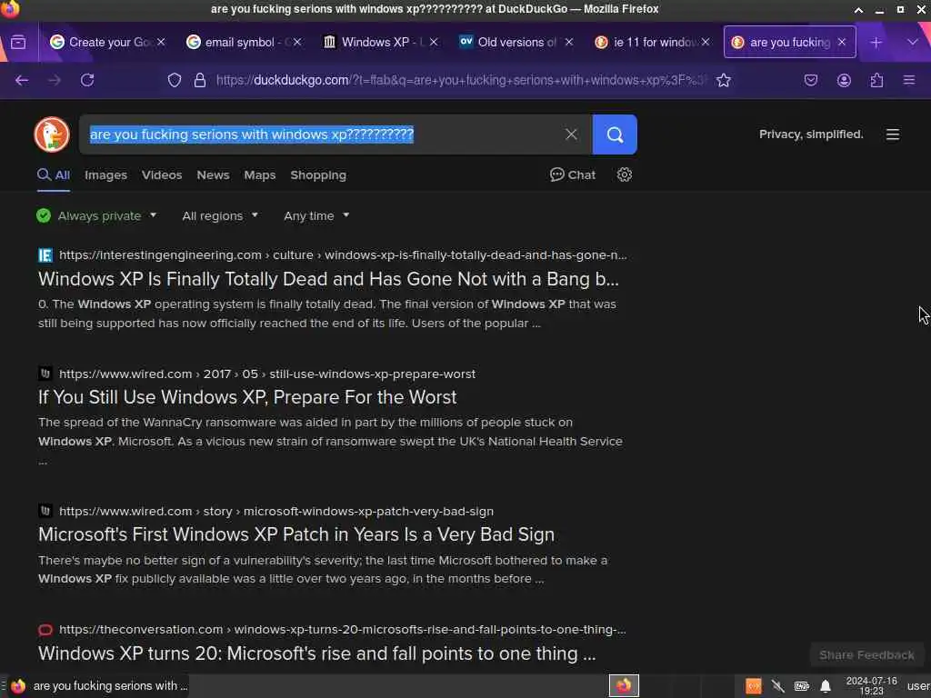Click the taskbar date and time clock

pyautogui.click(x=871, y=686)
